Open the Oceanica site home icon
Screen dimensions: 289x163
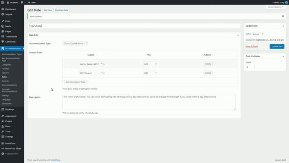pyautogui.click(x=8, y=2)
